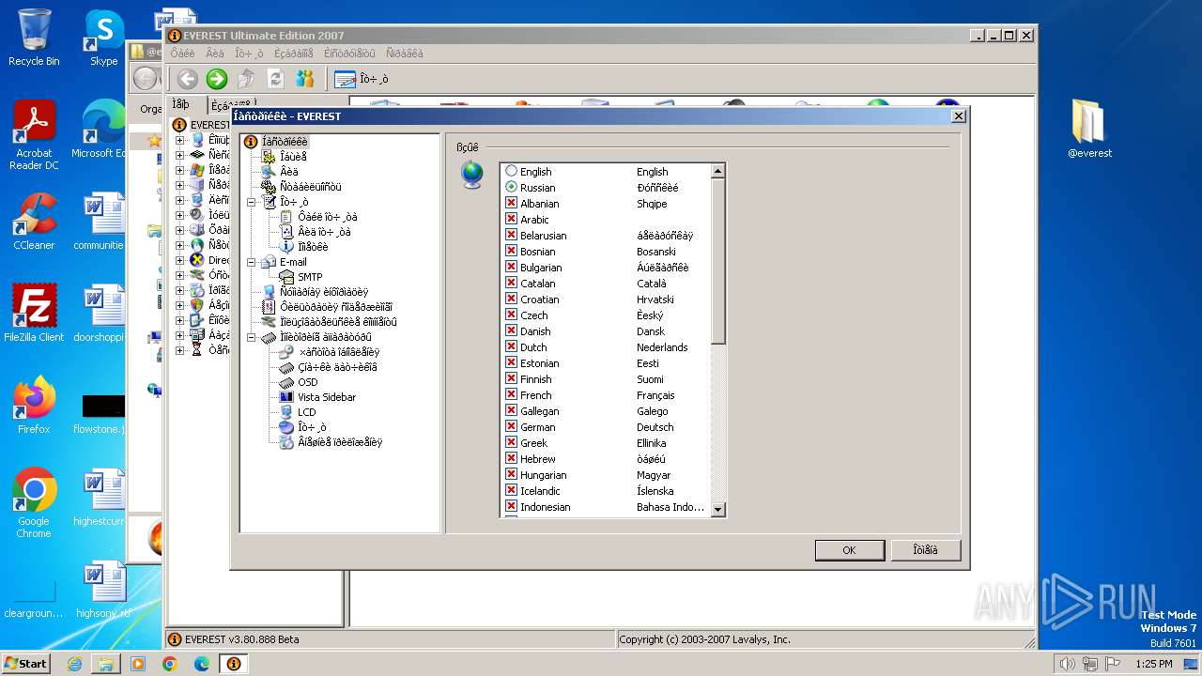This screenshot has width=1202, height=676.
Task: Toggle the red X box beside Hungarian
Action: 511,474
